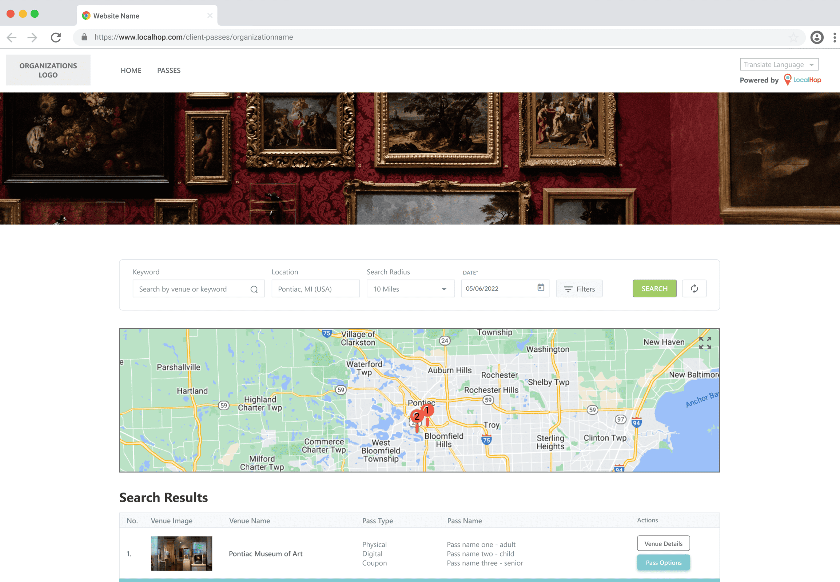Click the magnifier icon in keyword field

(254, 290)
